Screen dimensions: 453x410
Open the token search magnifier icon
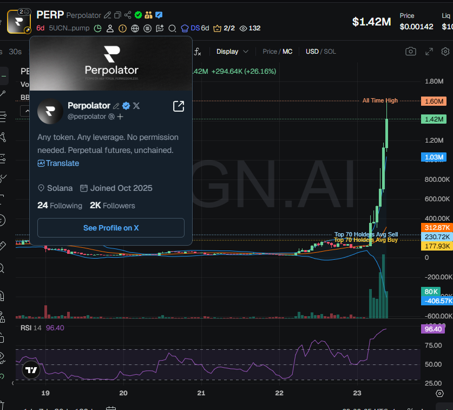[172, 28]
